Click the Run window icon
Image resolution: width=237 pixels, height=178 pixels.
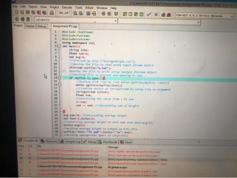[x=130, y=14]
